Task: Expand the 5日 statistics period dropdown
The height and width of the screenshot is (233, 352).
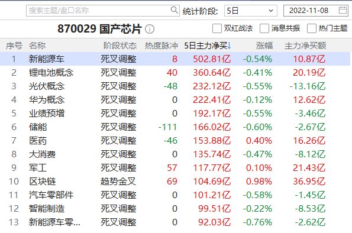Action: [250, 11]
